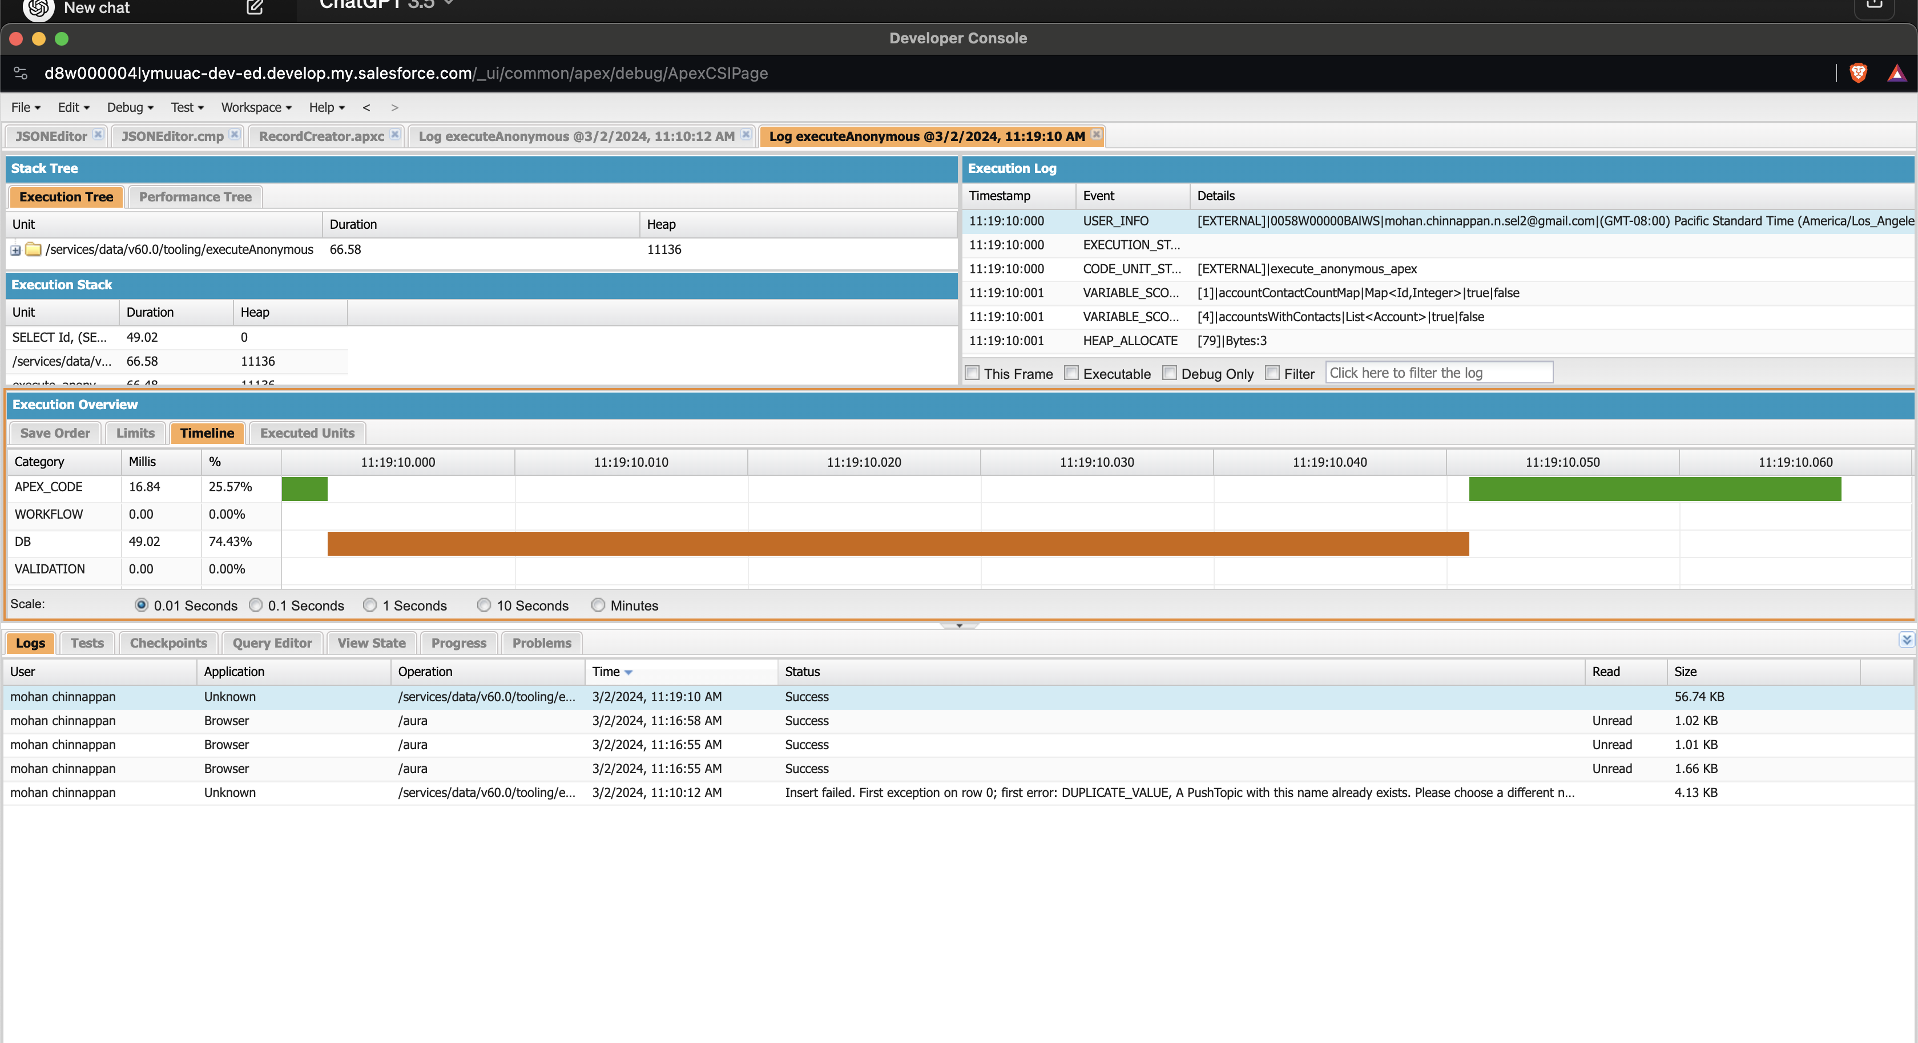
Task: Click the New chat label in ChatGPT window
Action: [x=97, y=8]
